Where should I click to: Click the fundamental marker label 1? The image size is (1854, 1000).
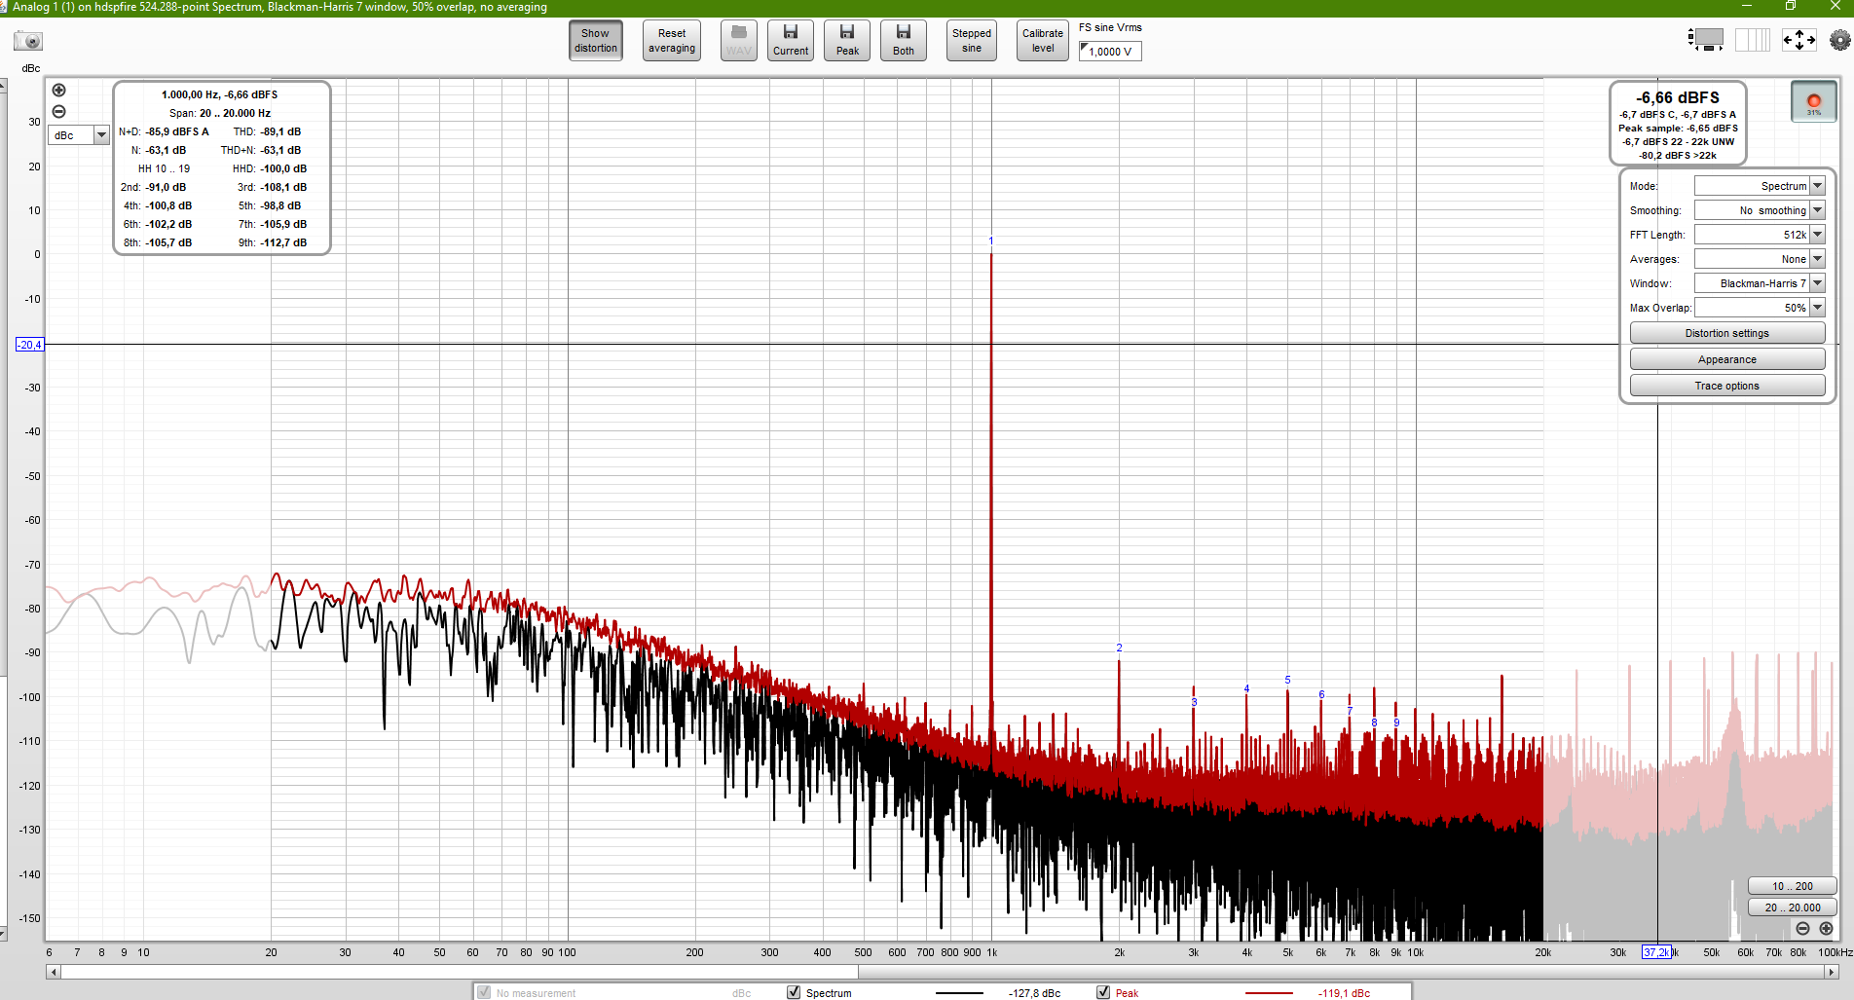point(991,241)
